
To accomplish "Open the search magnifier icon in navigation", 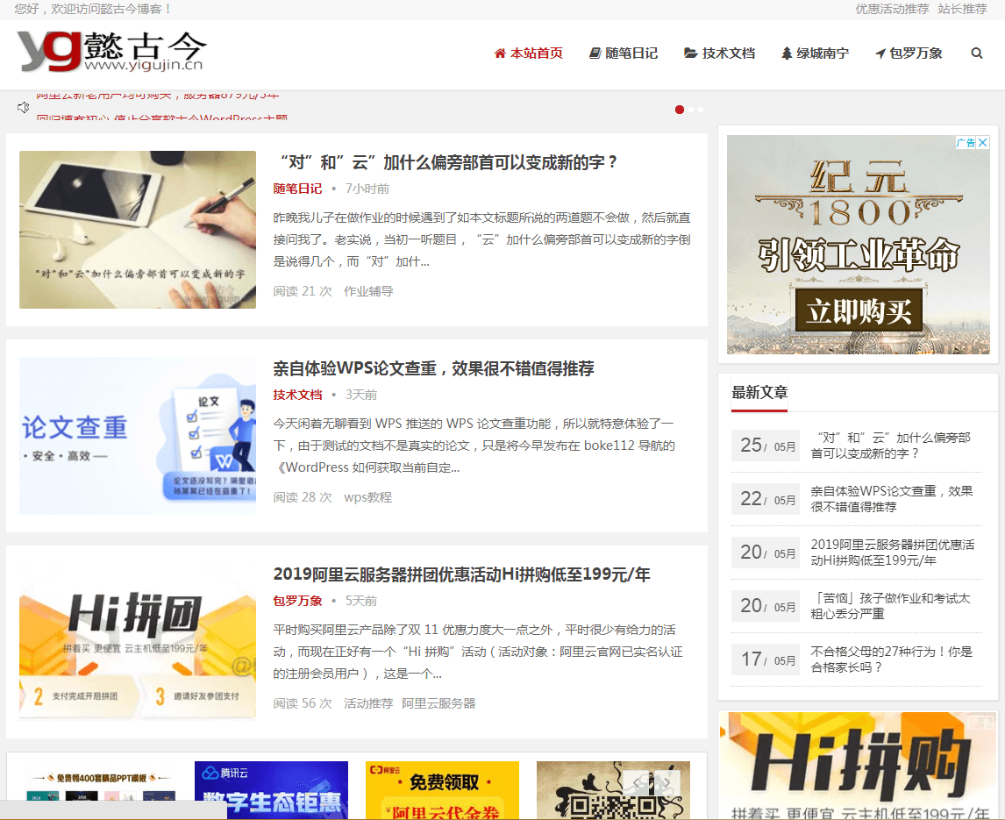I will pyautogui.click(x=977, y=53).
